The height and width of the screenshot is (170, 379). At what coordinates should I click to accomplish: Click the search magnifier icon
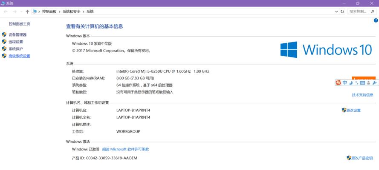point(372,11)
